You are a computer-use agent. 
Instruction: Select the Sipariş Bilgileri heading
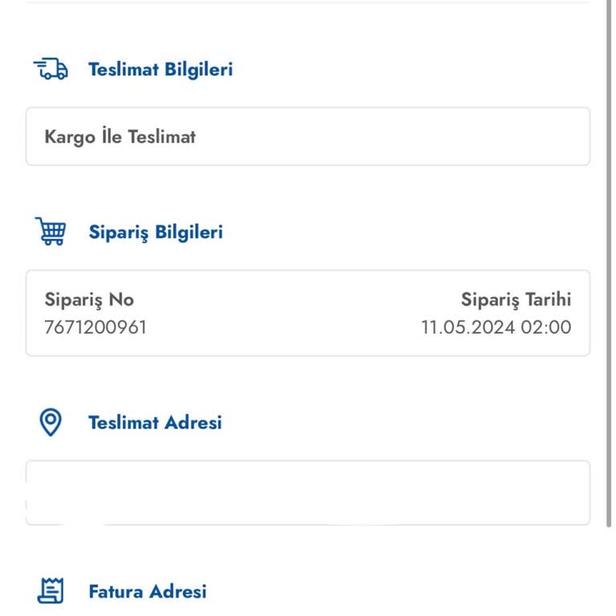[x=156, y=232]
